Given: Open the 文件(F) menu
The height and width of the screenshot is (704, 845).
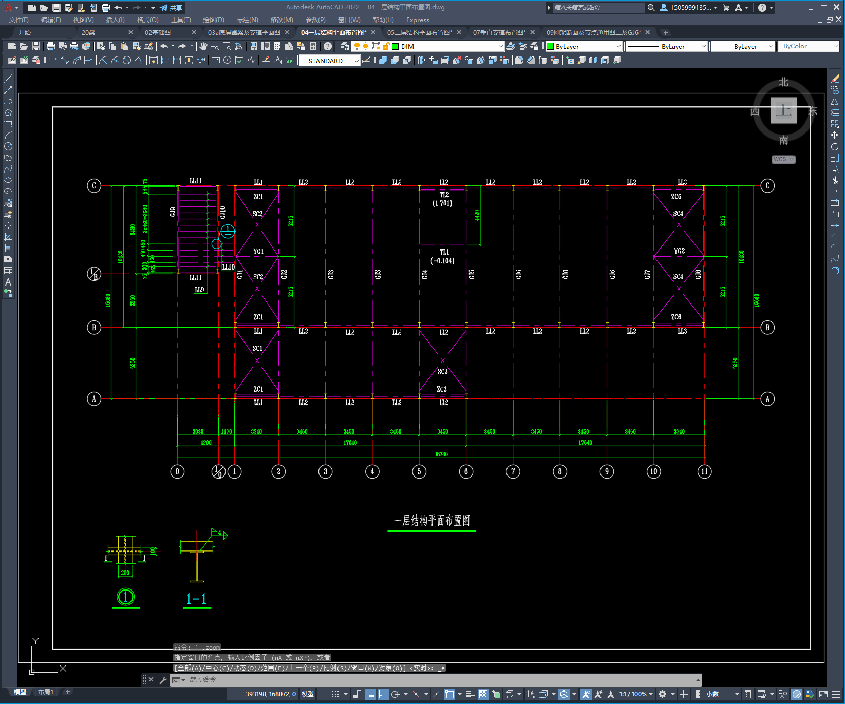Looking at the screenshot, I should (x=19, y=20).
